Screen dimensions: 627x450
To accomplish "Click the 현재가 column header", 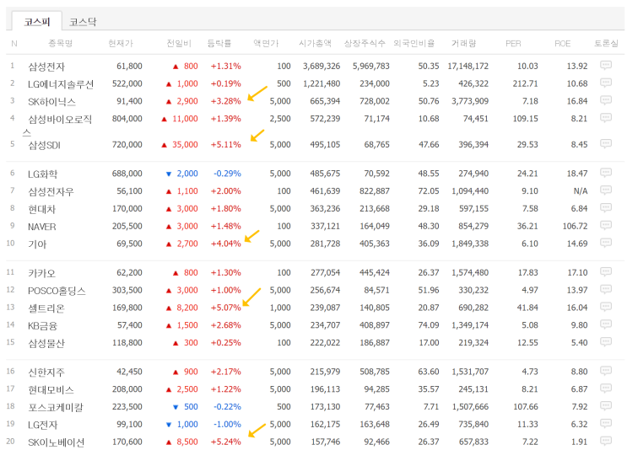I will pyautogui.click(x=121, y=43).
